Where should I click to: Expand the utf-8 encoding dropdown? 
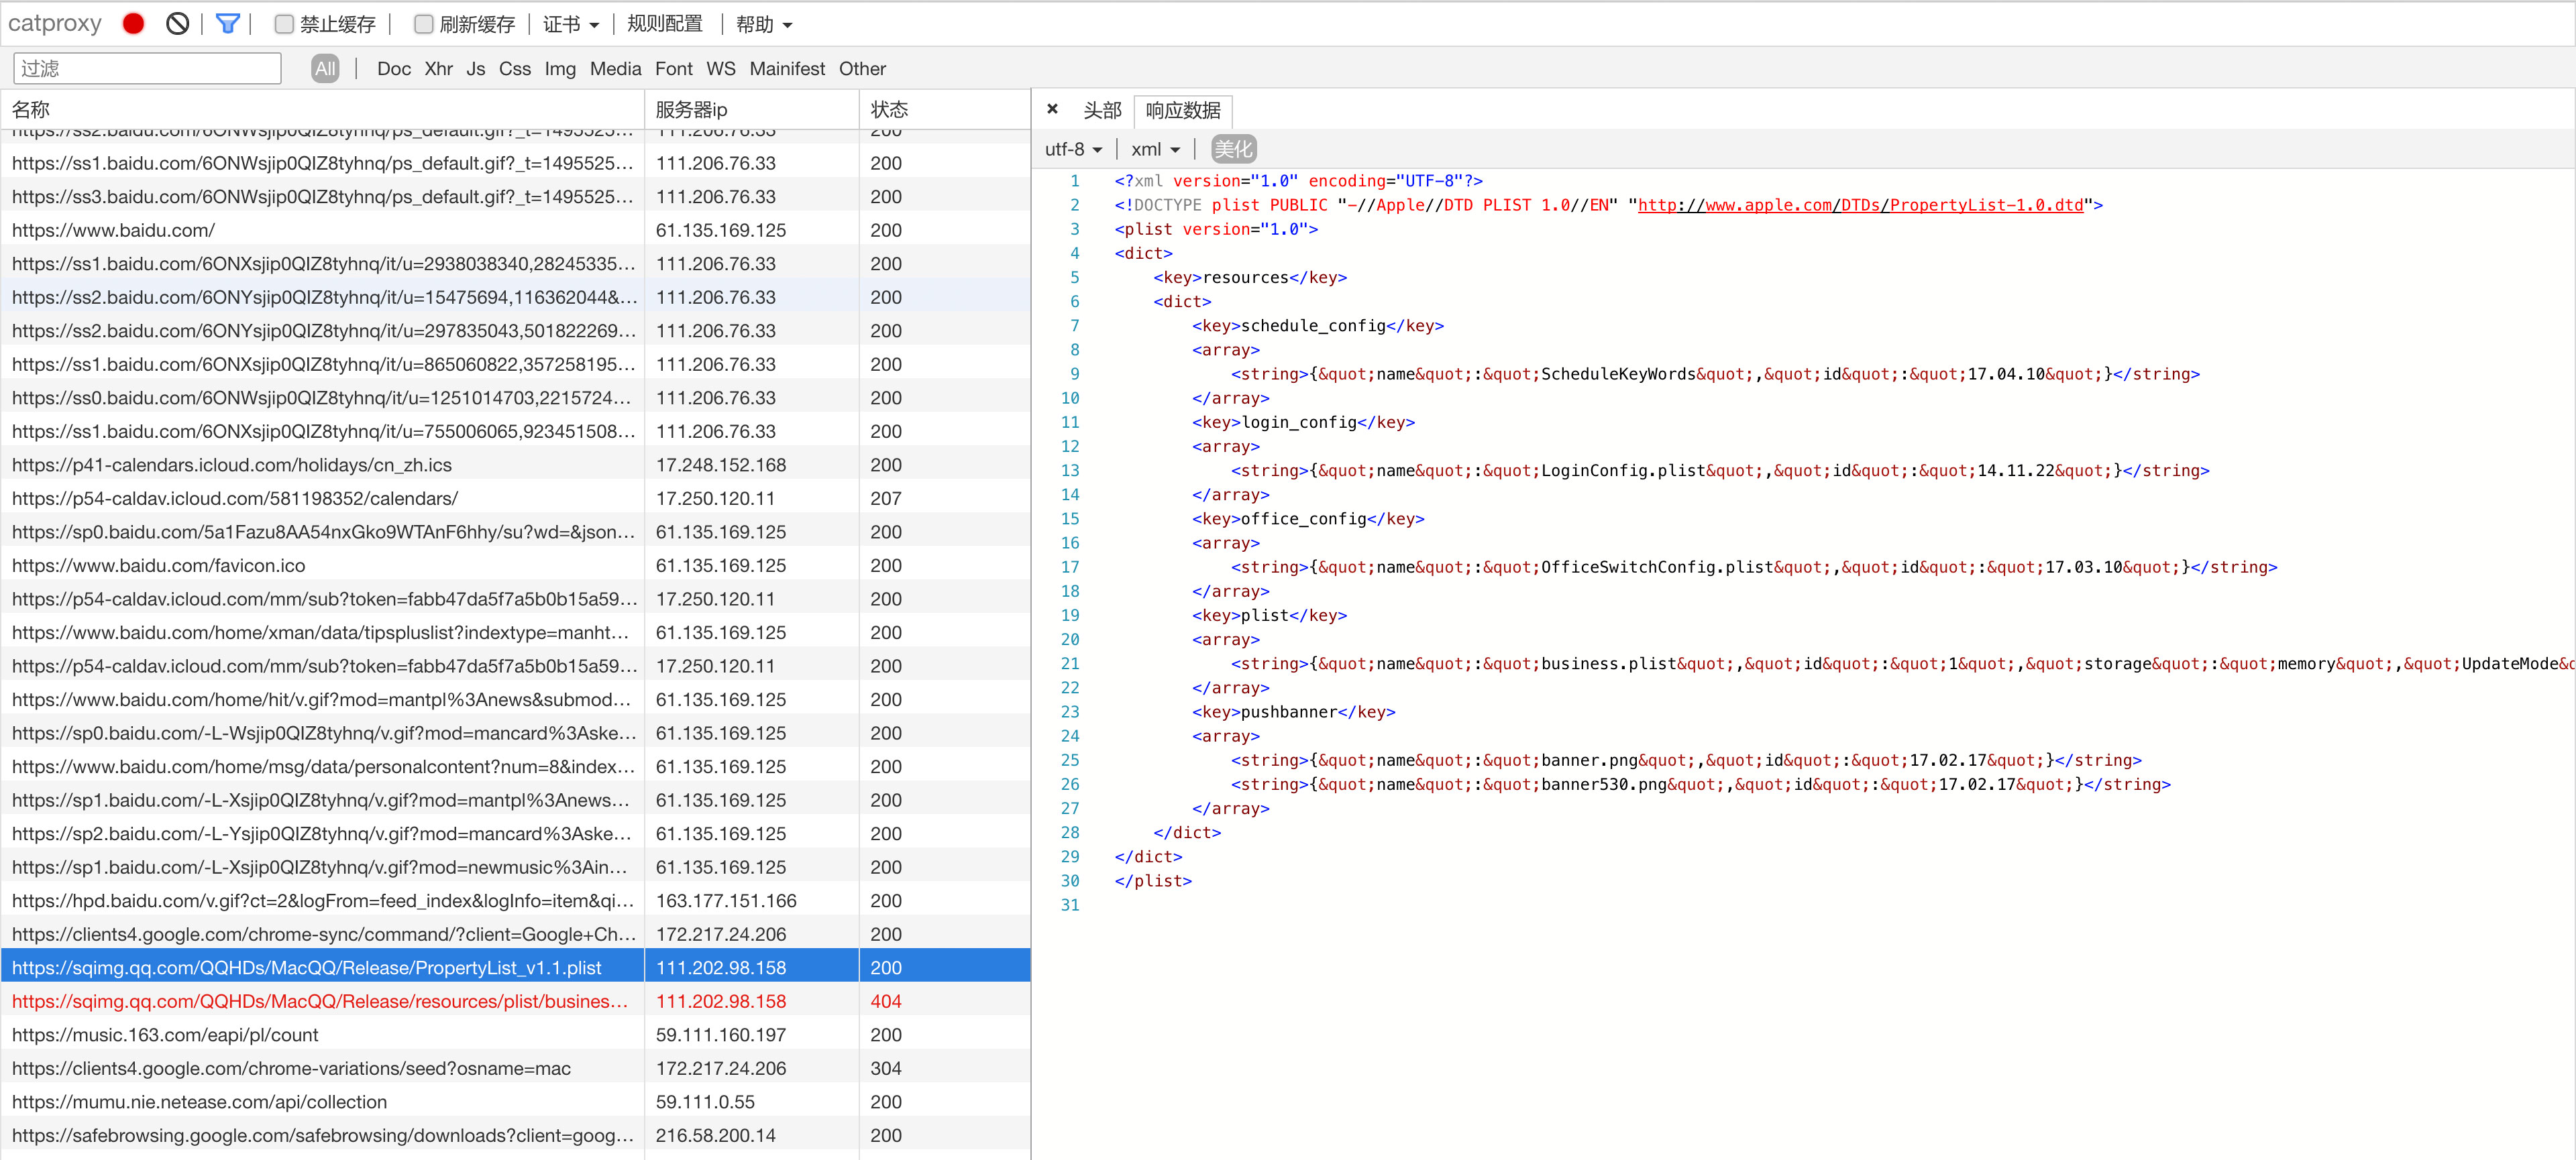(x=1073, y=149)
